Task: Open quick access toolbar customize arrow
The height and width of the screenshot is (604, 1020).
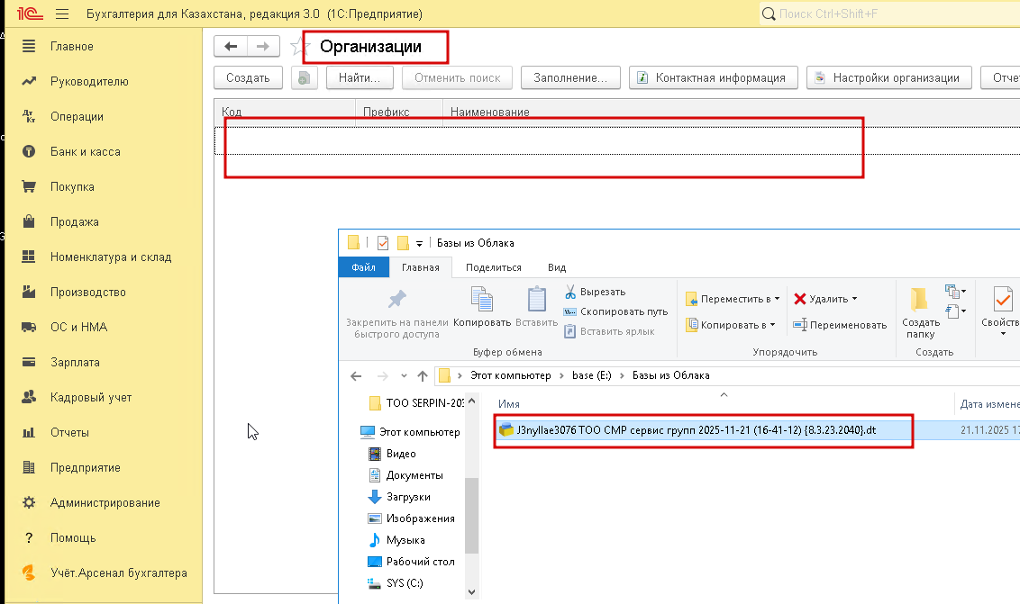Action: 420,243
